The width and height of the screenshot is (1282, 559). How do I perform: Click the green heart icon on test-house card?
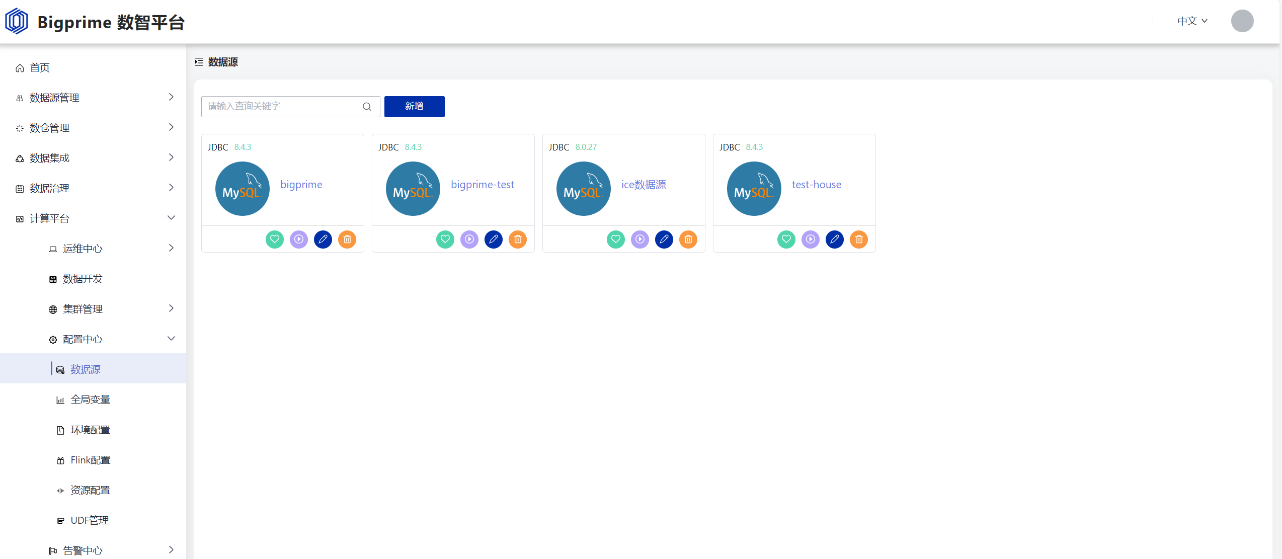click(x=786, y=239)
